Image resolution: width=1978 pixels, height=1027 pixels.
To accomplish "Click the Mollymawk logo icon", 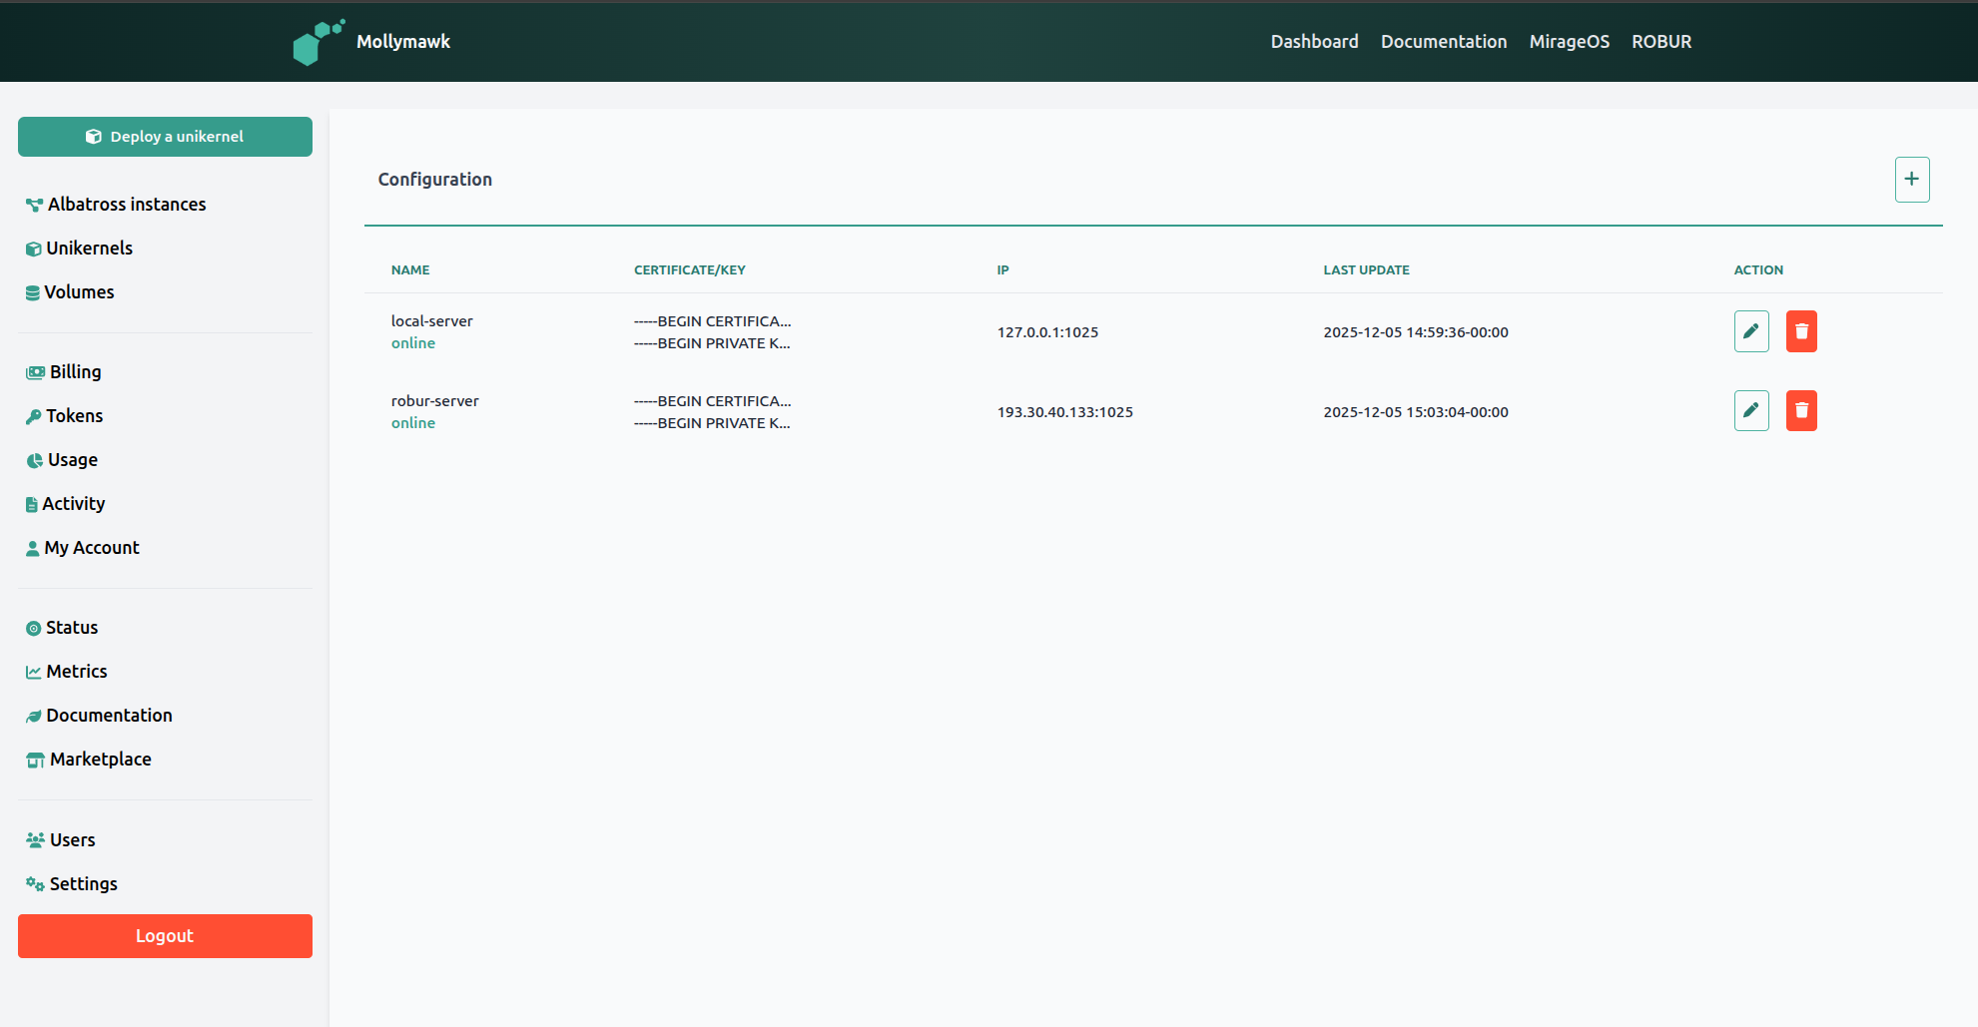I will 318,42.
